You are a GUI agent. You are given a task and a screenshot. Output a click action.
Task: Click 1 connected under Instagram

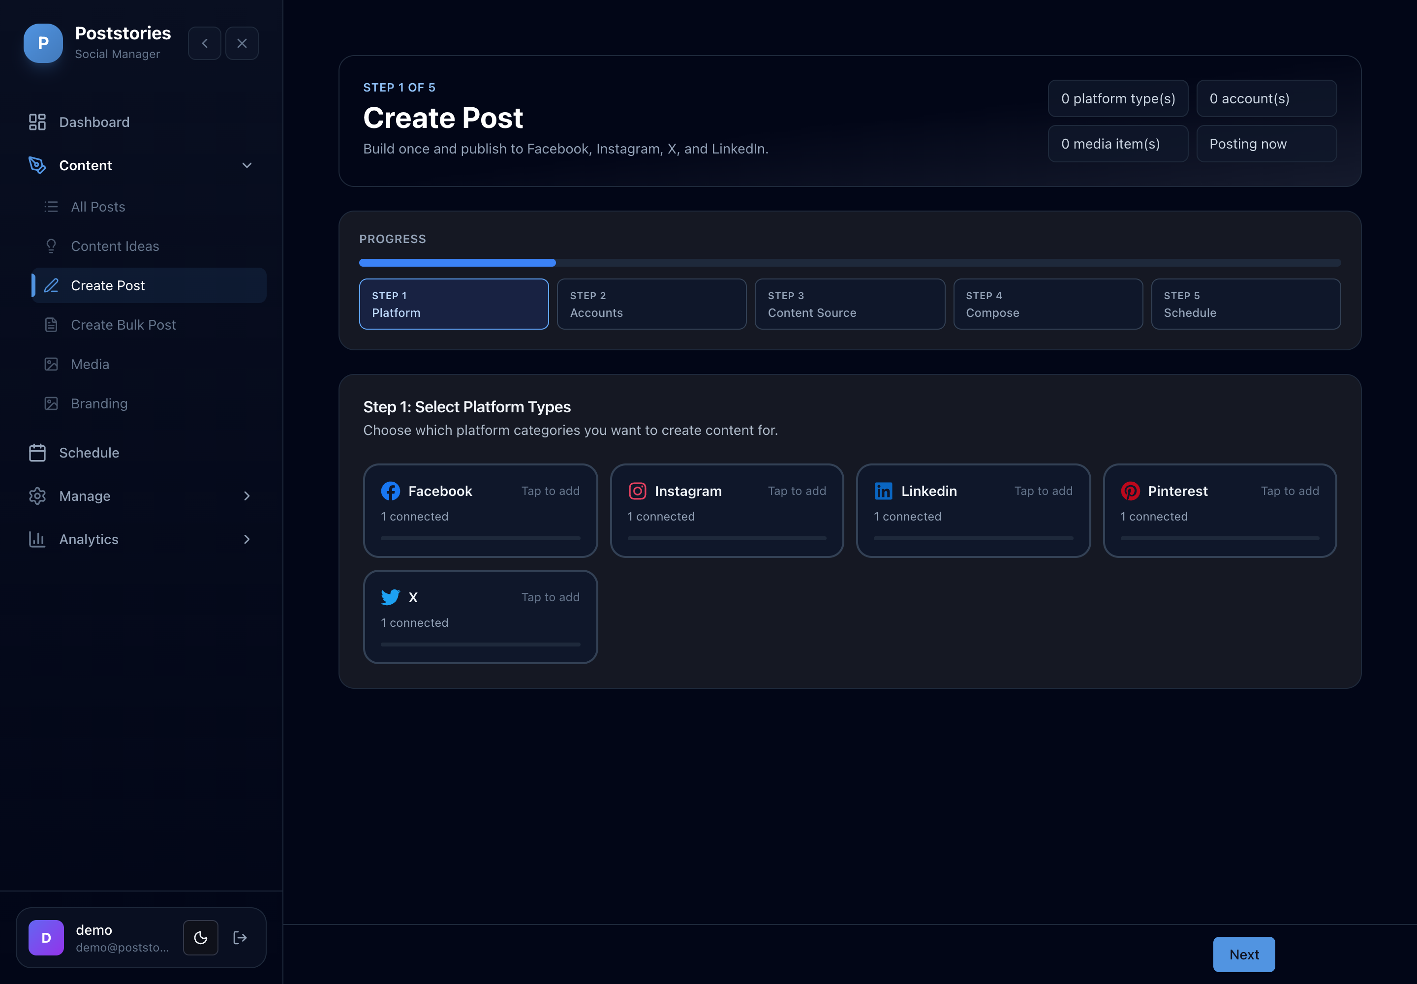[x=661, y=517]
